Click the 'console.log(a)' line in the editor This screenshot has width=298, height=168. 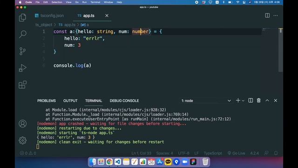[72, 65]
